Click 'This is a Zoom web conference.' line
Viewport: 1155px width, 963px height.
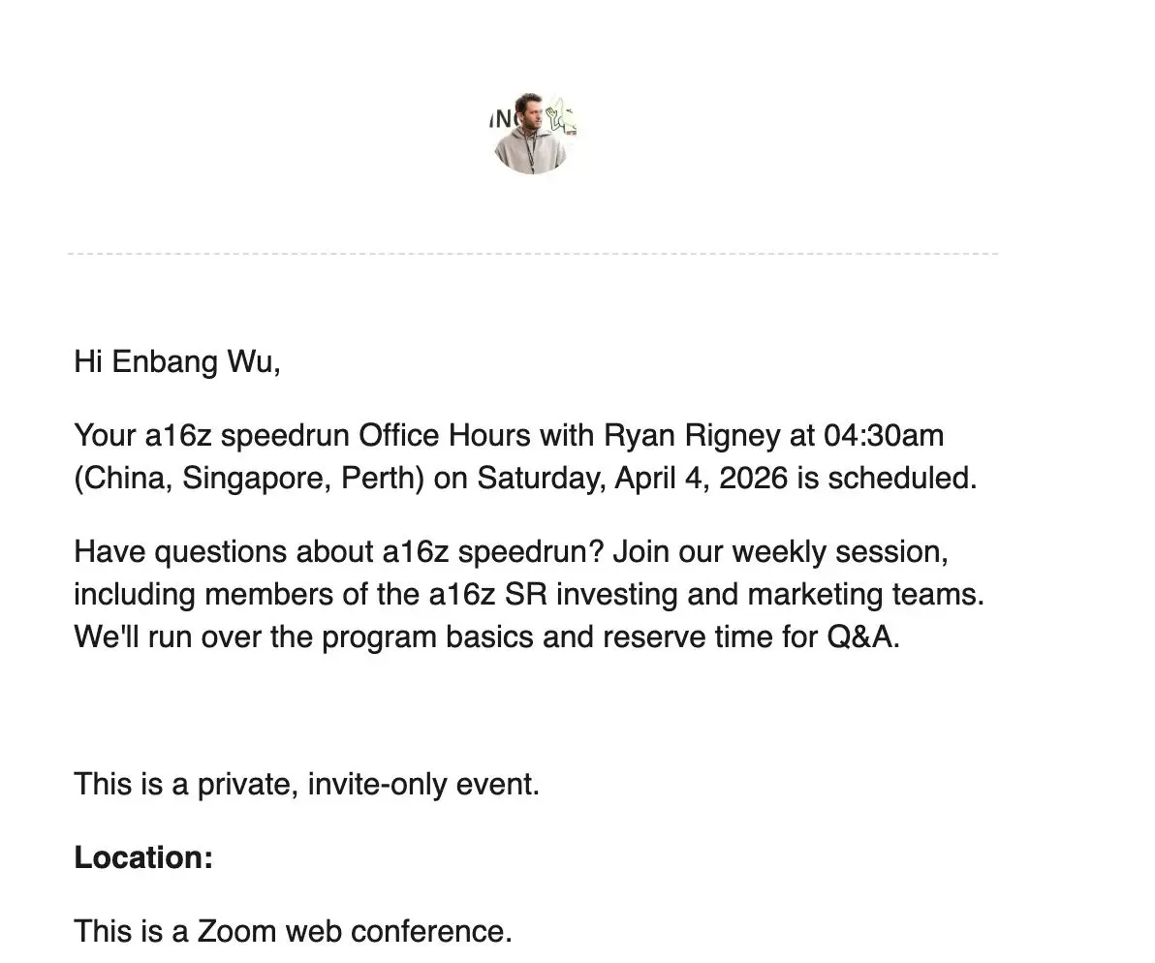[293, 931]
